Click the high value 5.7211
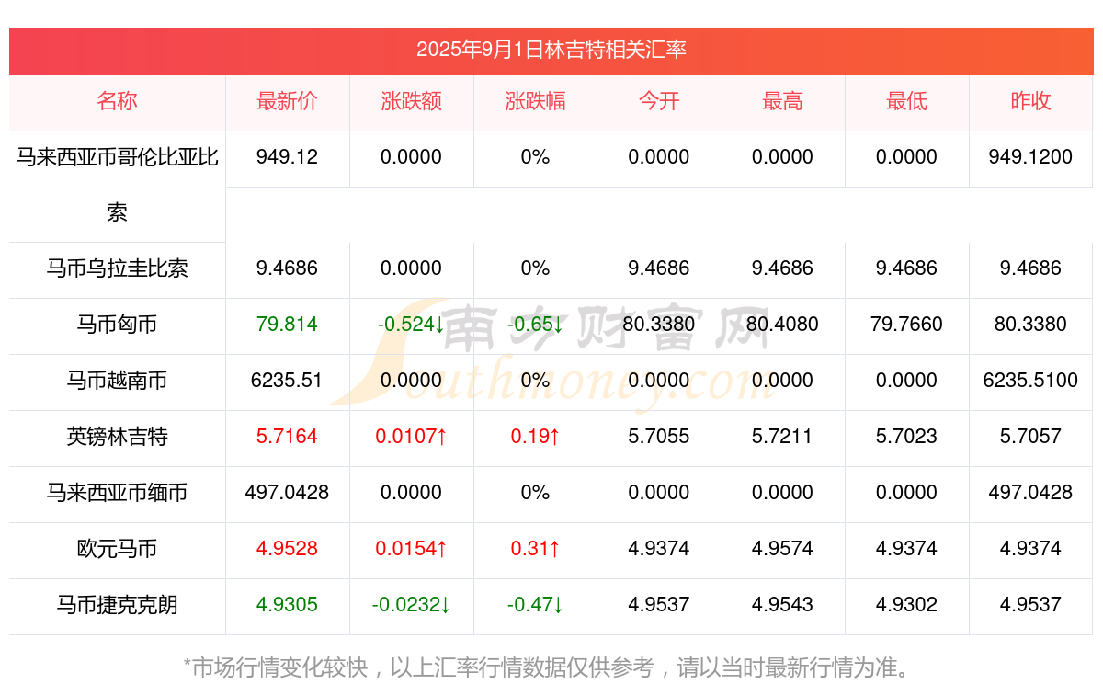 pos(782,437)
